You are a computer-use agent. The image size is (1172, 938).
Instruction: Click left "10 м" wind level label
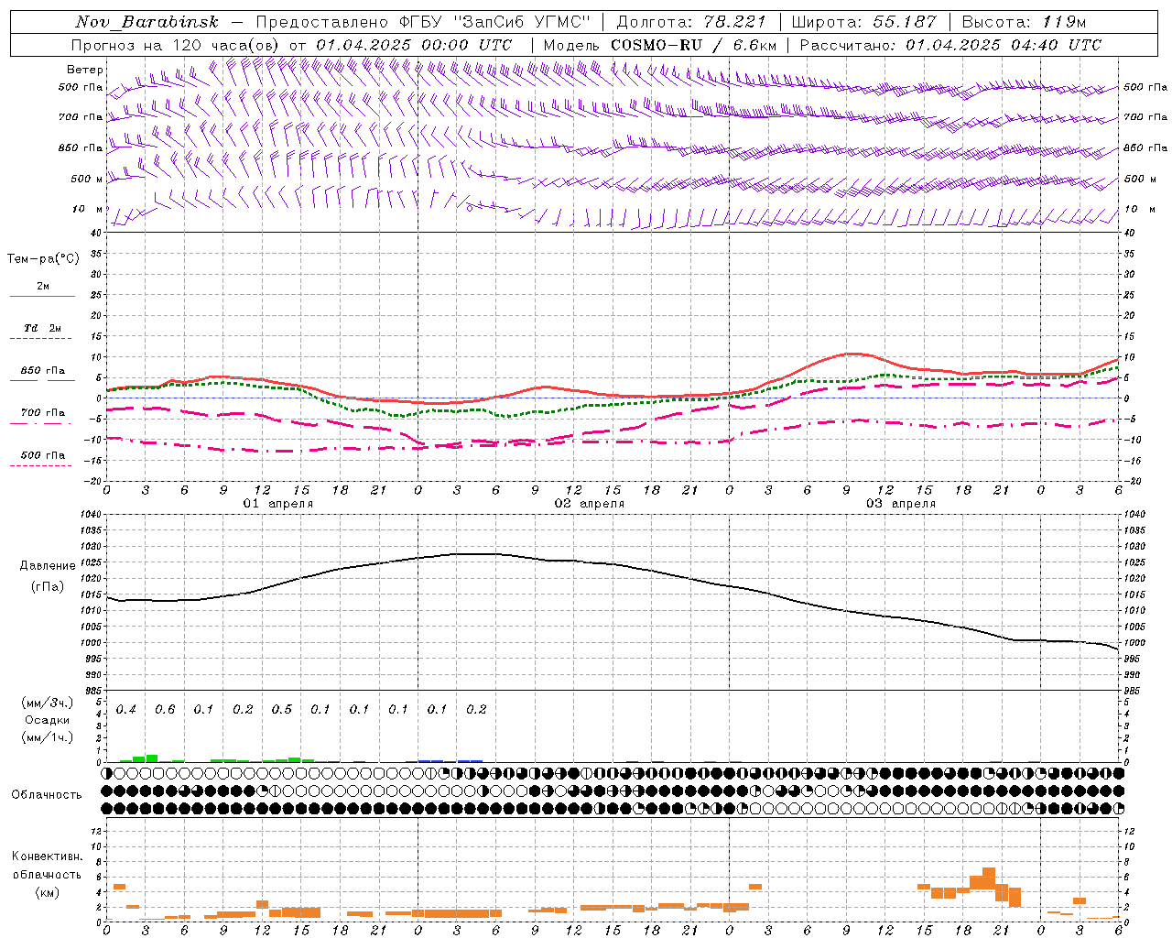(88, 209)
